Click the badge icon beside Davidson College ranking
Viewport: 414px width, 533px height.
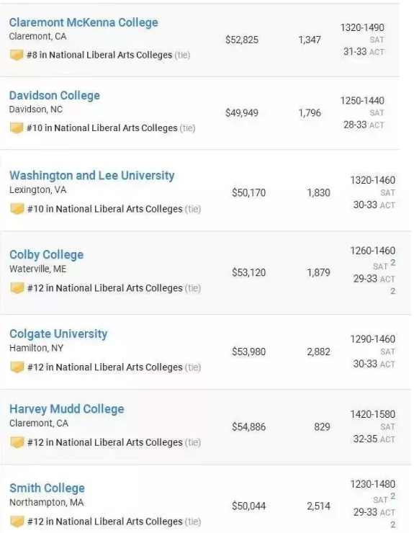(17, 128)
